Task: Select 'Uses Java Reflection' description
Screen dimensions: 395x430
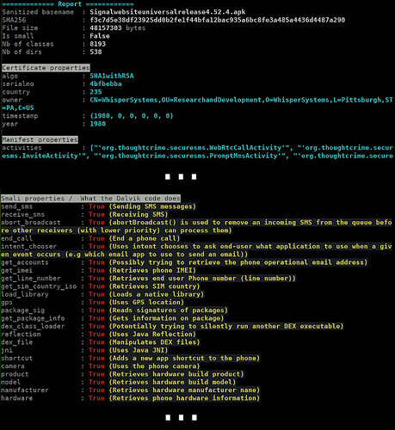Action: (152, 335)
